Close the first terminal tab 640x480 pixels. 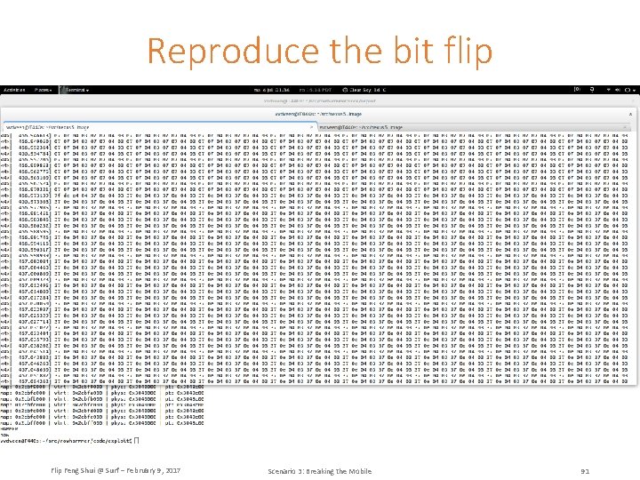[311, 127]
